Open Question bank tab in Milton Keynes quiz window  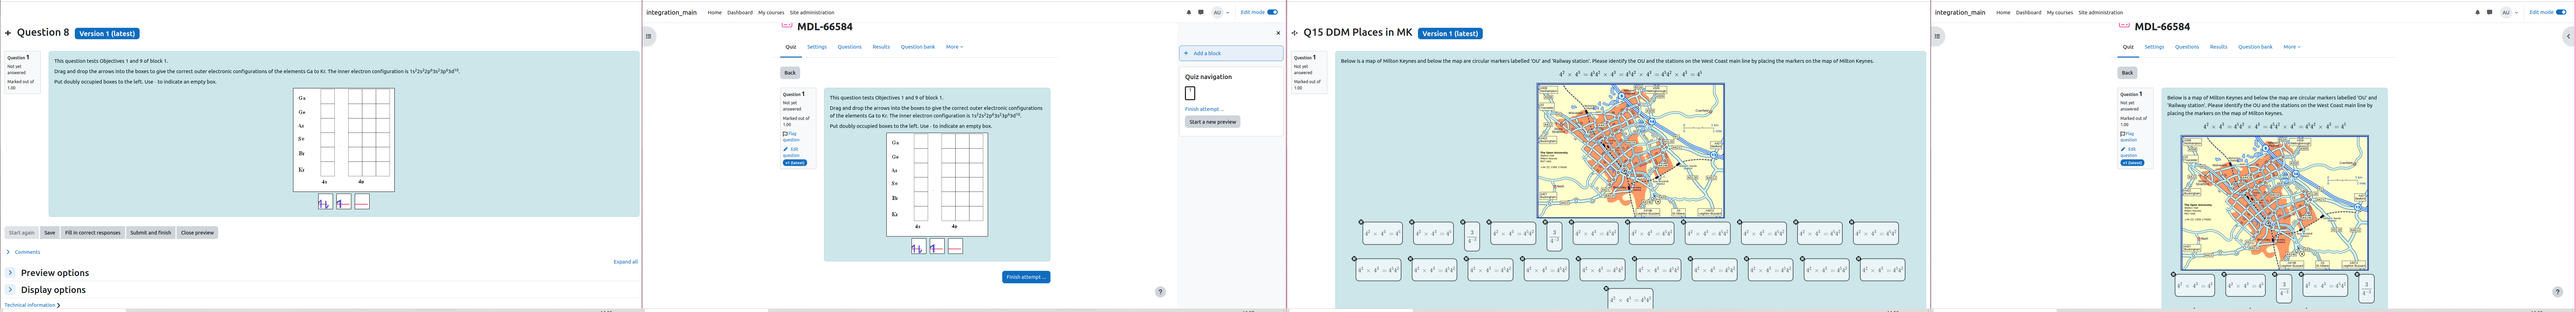click(x=2255, y=47)
